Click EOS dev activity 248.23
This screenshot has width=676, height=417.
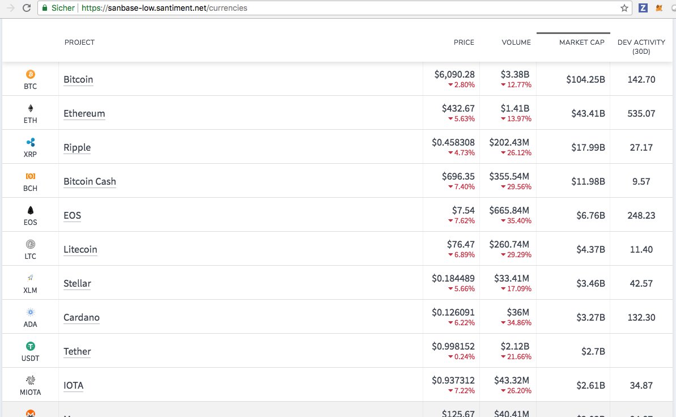(x=641, y=215)
